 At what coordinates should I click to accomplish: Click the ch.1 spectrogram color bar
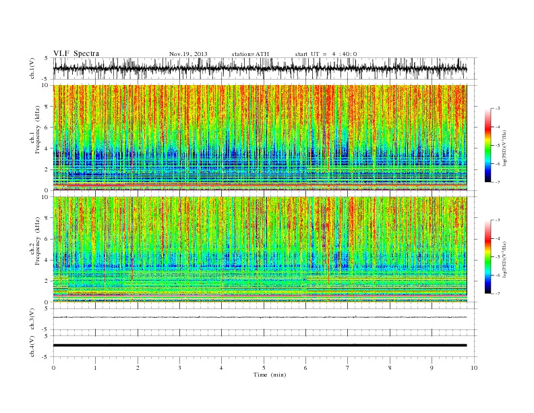pos(487,145)
